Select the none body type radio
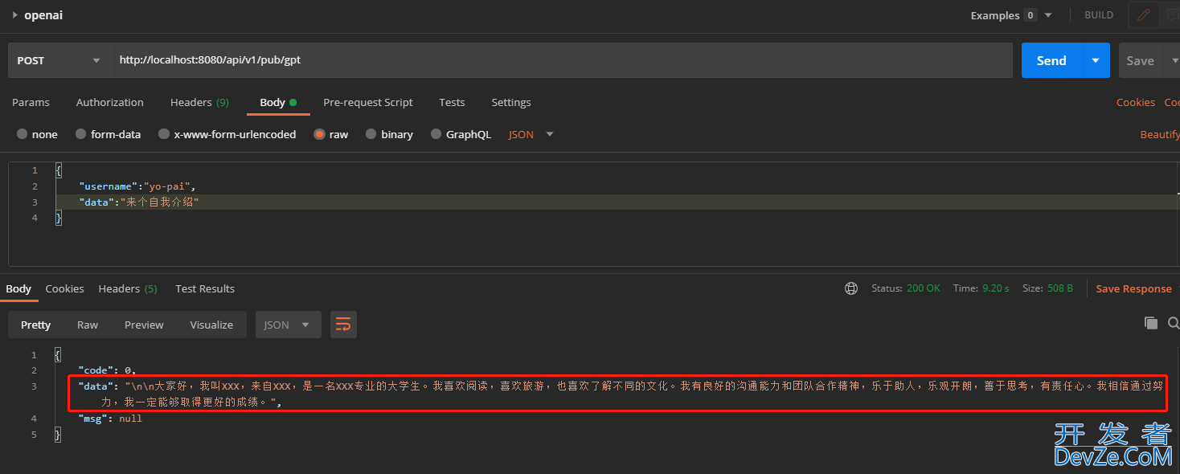Image resolution: width=1180 pixels, height=474 pixels. click(23, 134)
